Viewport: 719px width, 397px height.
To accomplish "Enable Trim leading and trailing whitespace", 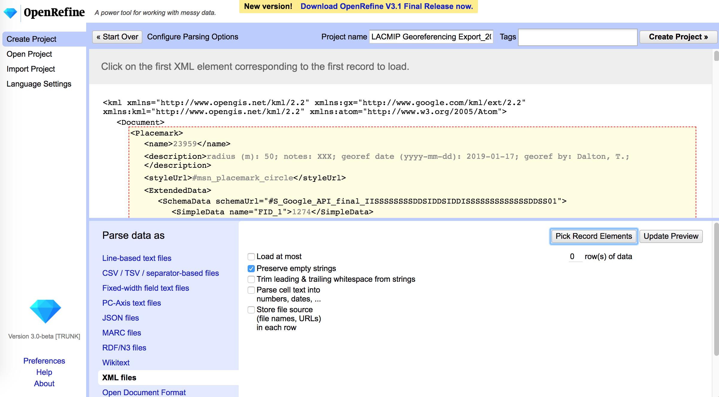I will (x=250, y=279).
